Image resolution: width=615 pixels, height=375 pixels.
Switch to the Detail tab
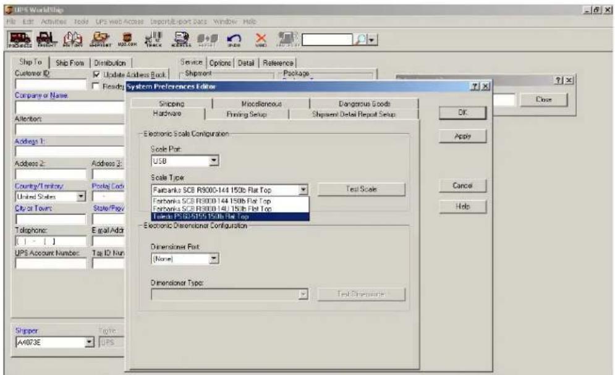pos(246,62)
